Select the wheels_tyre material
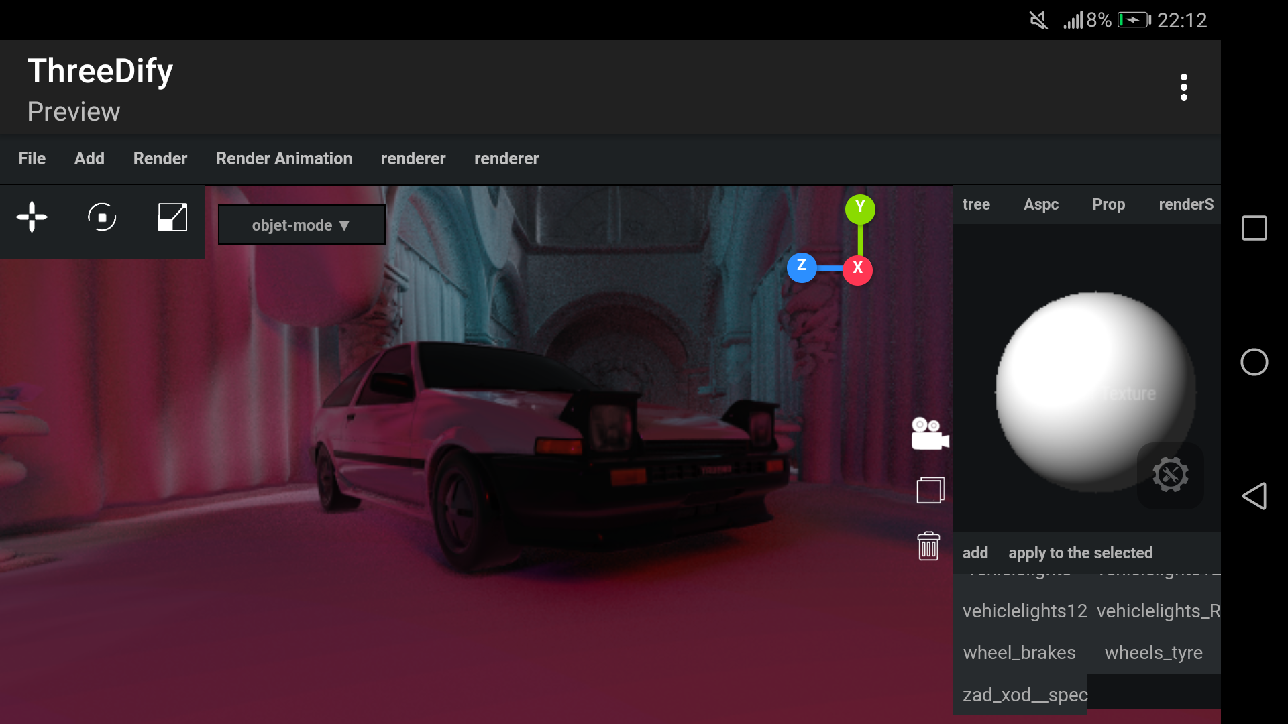1288x724 pixels. click(x=1153, y=653)
